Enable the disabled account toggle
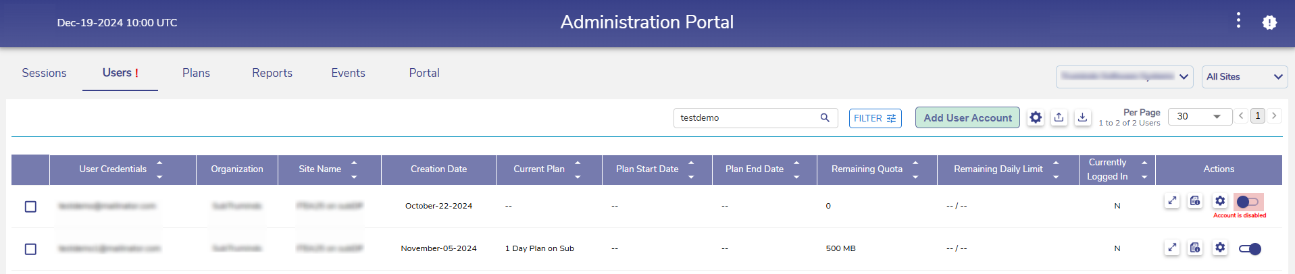This screenshot has width=1295, height=274. click(1248, 202)
